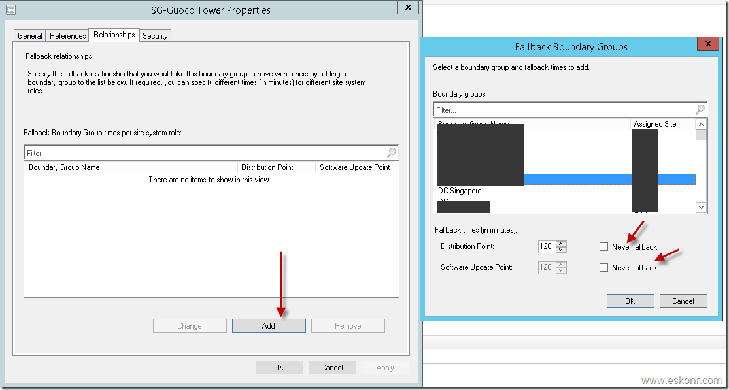Check Never fallback for Software Update Point
The height and width of the screenshot is (390, 729).
(603, 267)
